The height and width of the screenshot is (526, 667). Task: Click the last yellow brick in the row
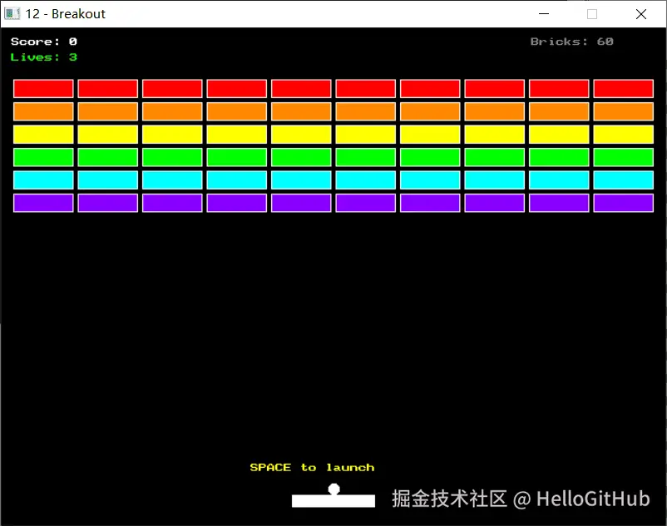pos(623,135)
